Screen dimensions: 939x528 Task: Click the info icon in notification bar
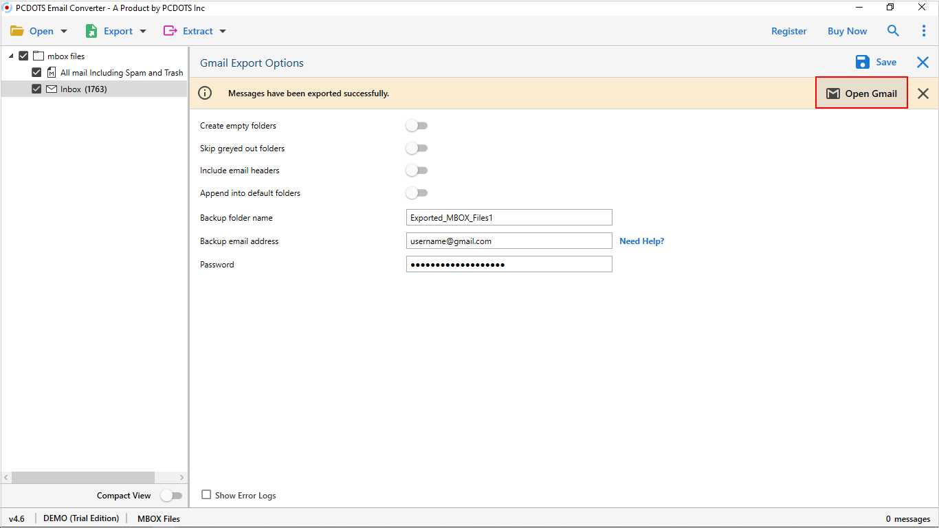(205, 93)
